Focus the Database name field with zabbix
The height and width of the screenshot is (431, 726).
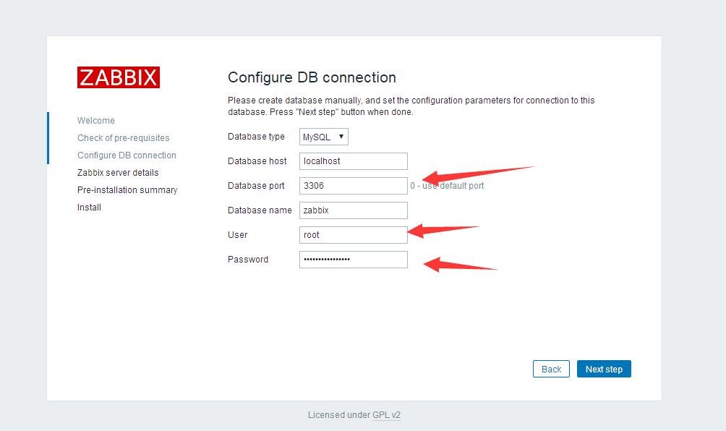pos(353,210)
